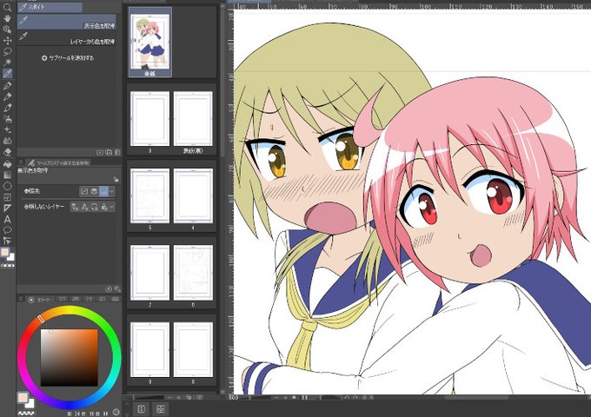
Task: Expand excluded layers dropdown arrow
Action: pyautogui.click(x=112, y=207)
